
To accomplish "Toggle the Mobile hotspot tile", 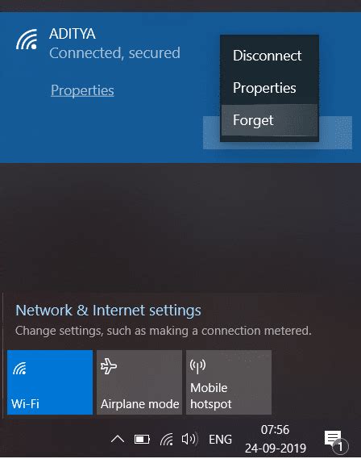I will click(229, 382).
